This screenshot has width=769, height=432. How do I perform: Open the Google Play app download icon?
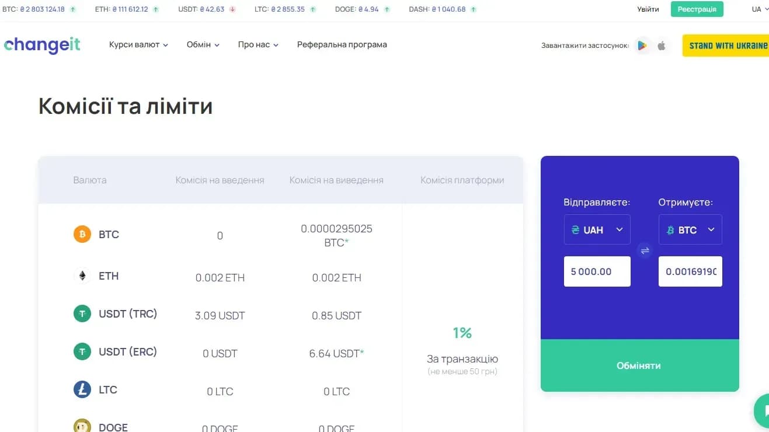(642, 46)
